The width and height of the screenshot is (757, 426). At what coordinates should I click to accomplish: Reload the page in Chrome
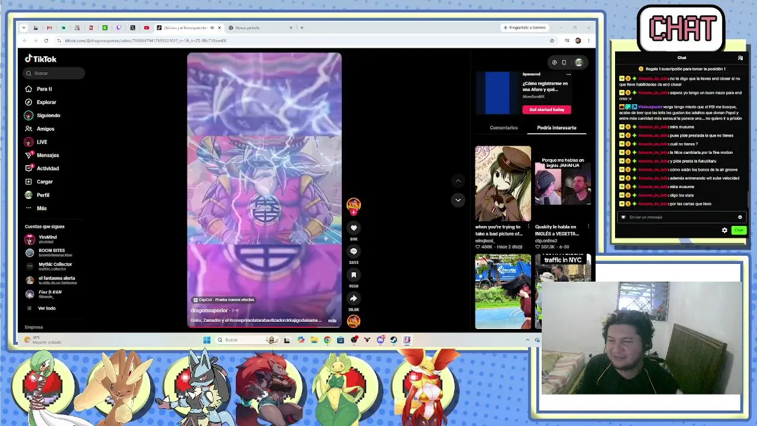pyautogui.click(x=46, y=40)
